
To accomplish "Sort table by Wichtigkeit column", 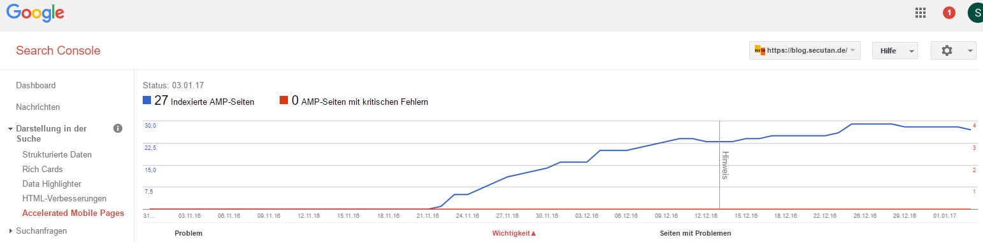I will [x=514, y=233].
